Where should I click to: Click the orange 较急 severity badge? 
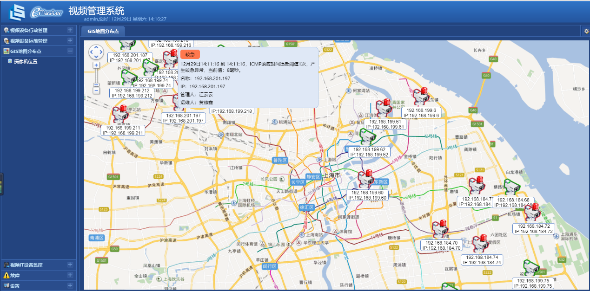[190, 54]
